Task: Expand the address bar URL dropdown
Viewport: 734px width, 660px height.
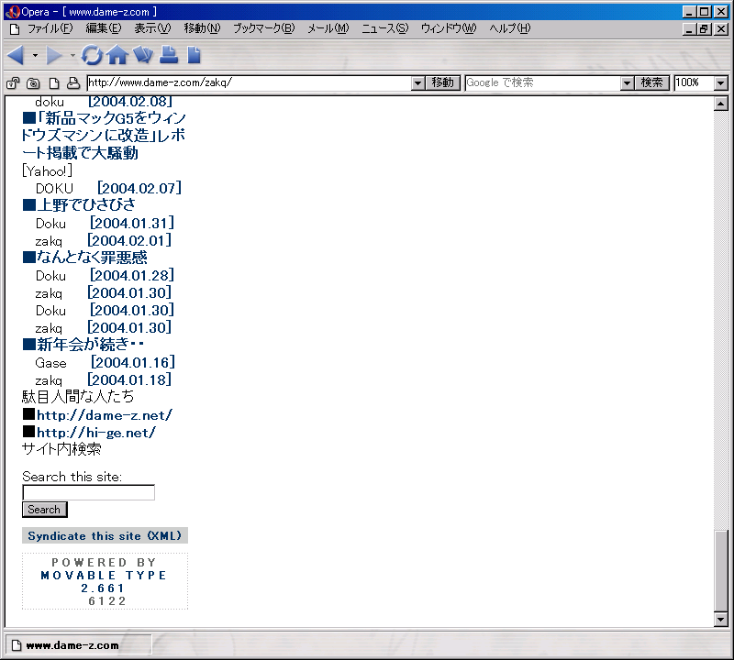Action: (x=418, y=83)
